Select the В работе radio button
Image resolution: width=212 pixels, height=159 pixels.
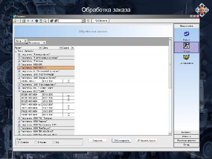pyautogui.click(x=19, y=142)
